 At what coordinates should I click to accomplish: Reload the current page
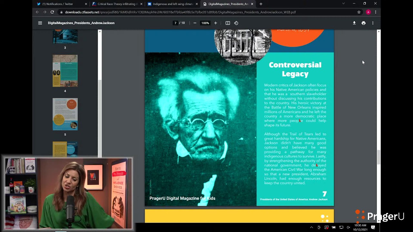tap(52, 12)
